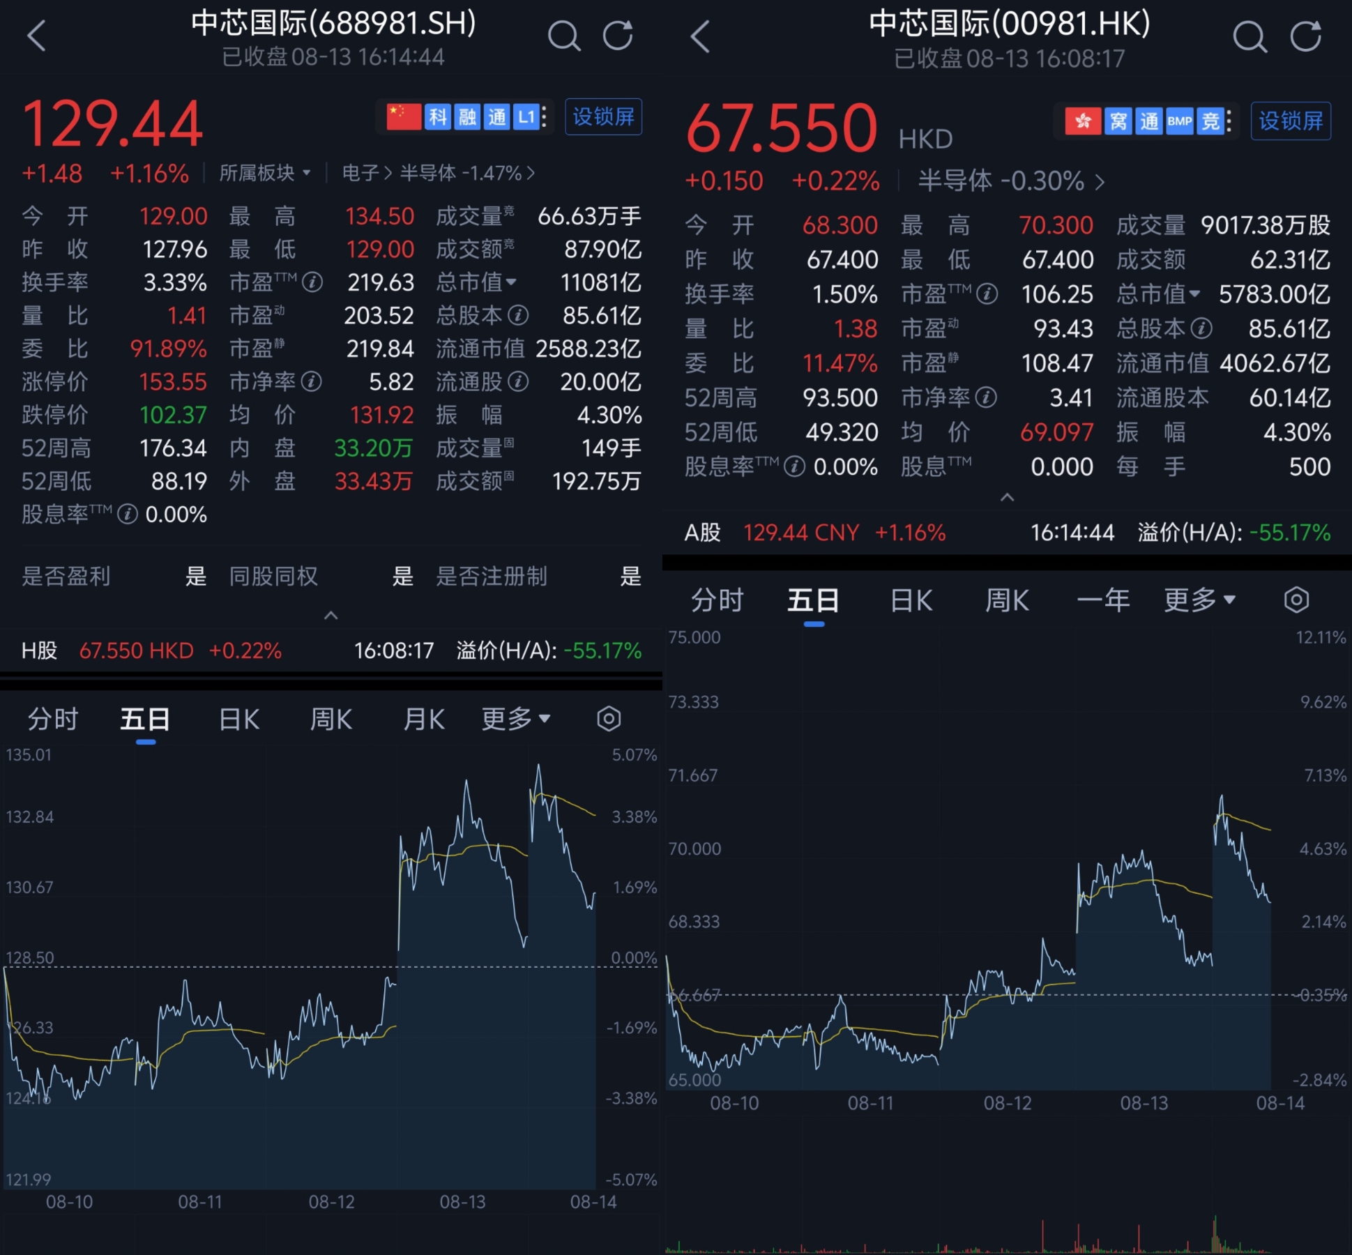The width and height of the screenshot is (1352, 1255).
Task: Switch the A-share chart to 月K
Action: click(424, 718)
